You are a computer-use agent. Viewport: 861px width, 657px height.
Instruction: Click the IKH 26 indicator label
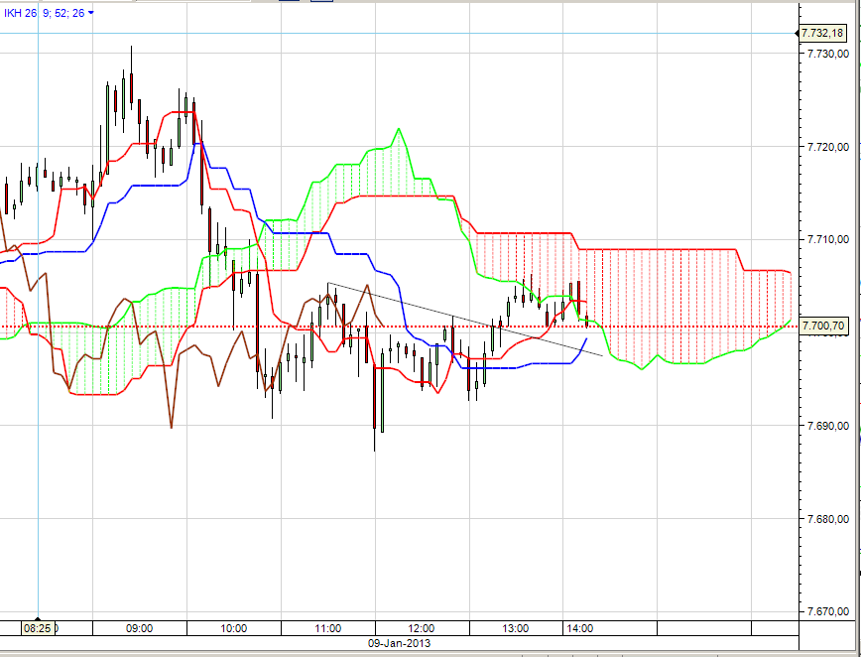pos(18,14)
